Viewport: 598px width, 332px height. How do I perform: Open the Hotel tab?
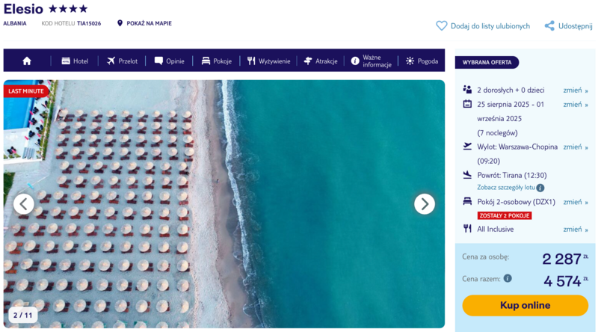click(x=75, y=61)
